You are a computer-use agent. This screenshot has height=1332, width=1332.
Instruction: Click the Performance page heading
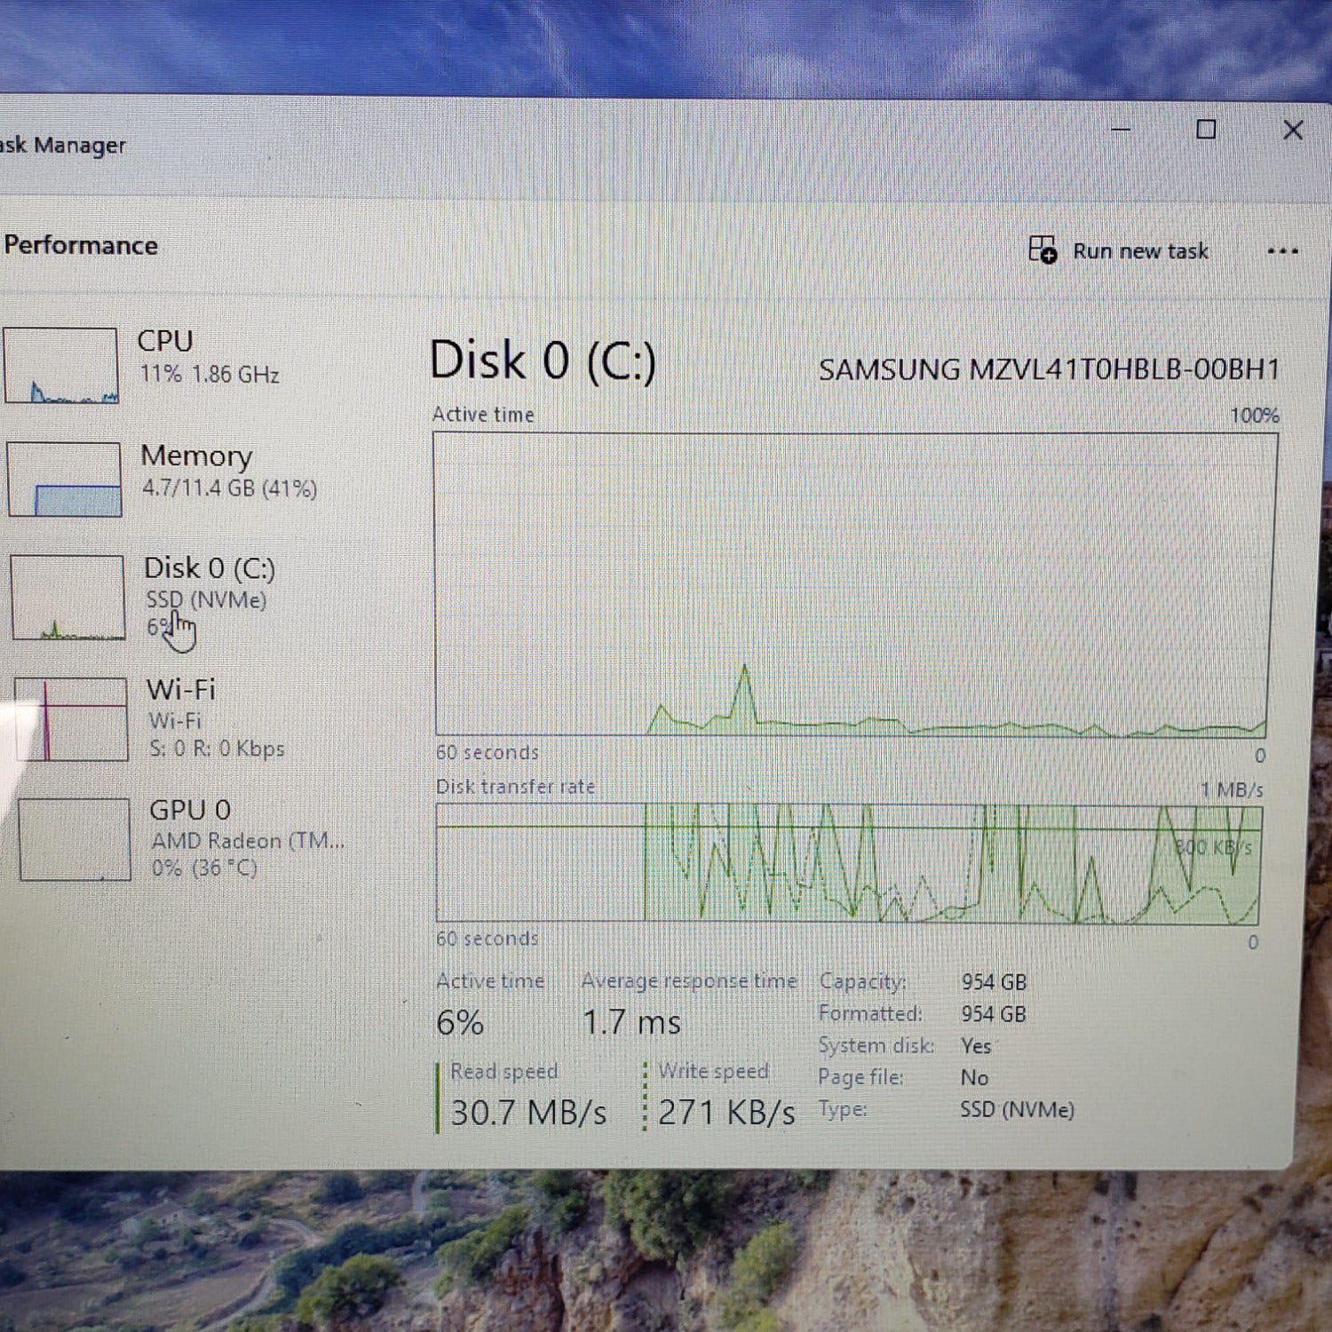[x=81, y=245]
